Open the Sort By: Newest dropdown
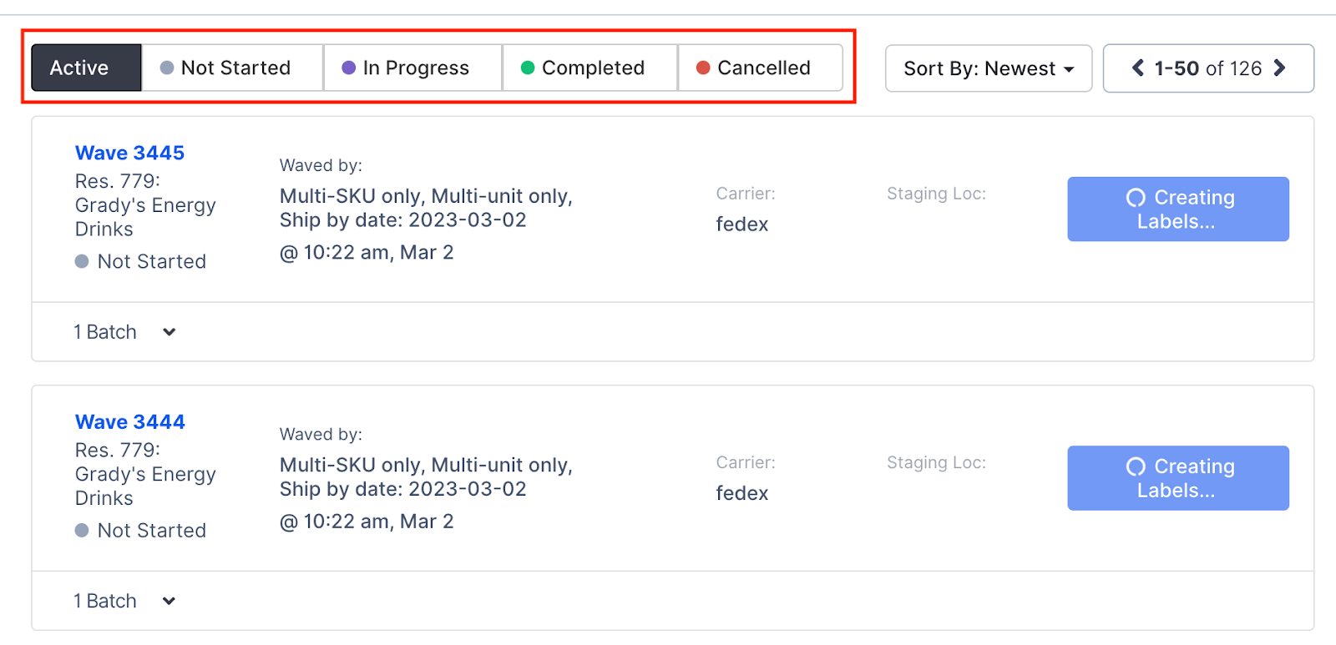1336x645 pixels. [x=988, y=68]
